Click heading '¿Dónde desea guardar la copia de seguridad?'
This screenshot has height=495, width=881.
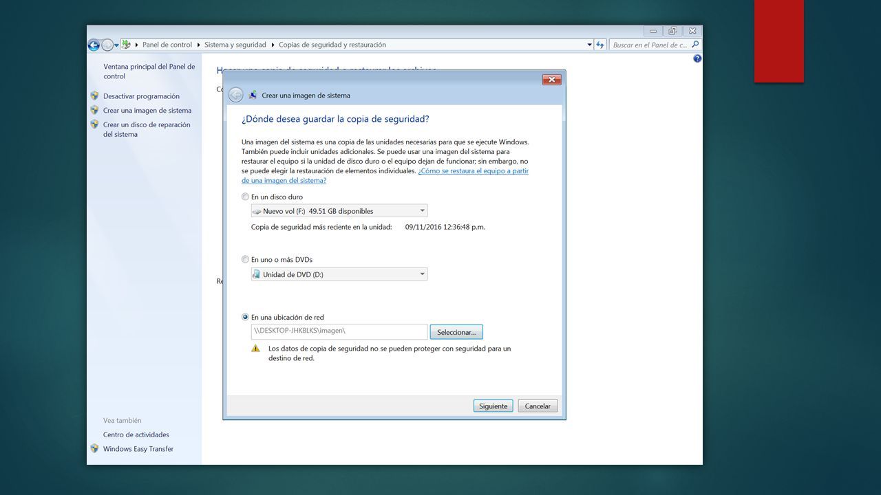tap(335, 119)
